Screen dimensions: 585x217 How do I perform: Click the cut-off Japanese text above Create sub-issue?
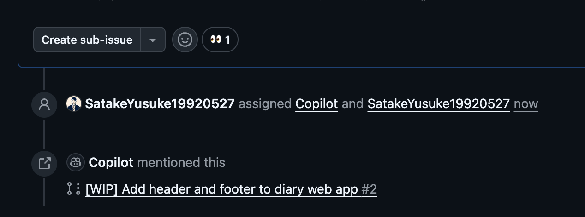[x=268, y=2]
